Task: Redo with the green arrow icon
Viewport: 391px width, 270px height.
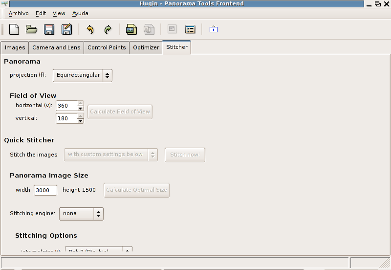Action: click(x=108, y=29)
